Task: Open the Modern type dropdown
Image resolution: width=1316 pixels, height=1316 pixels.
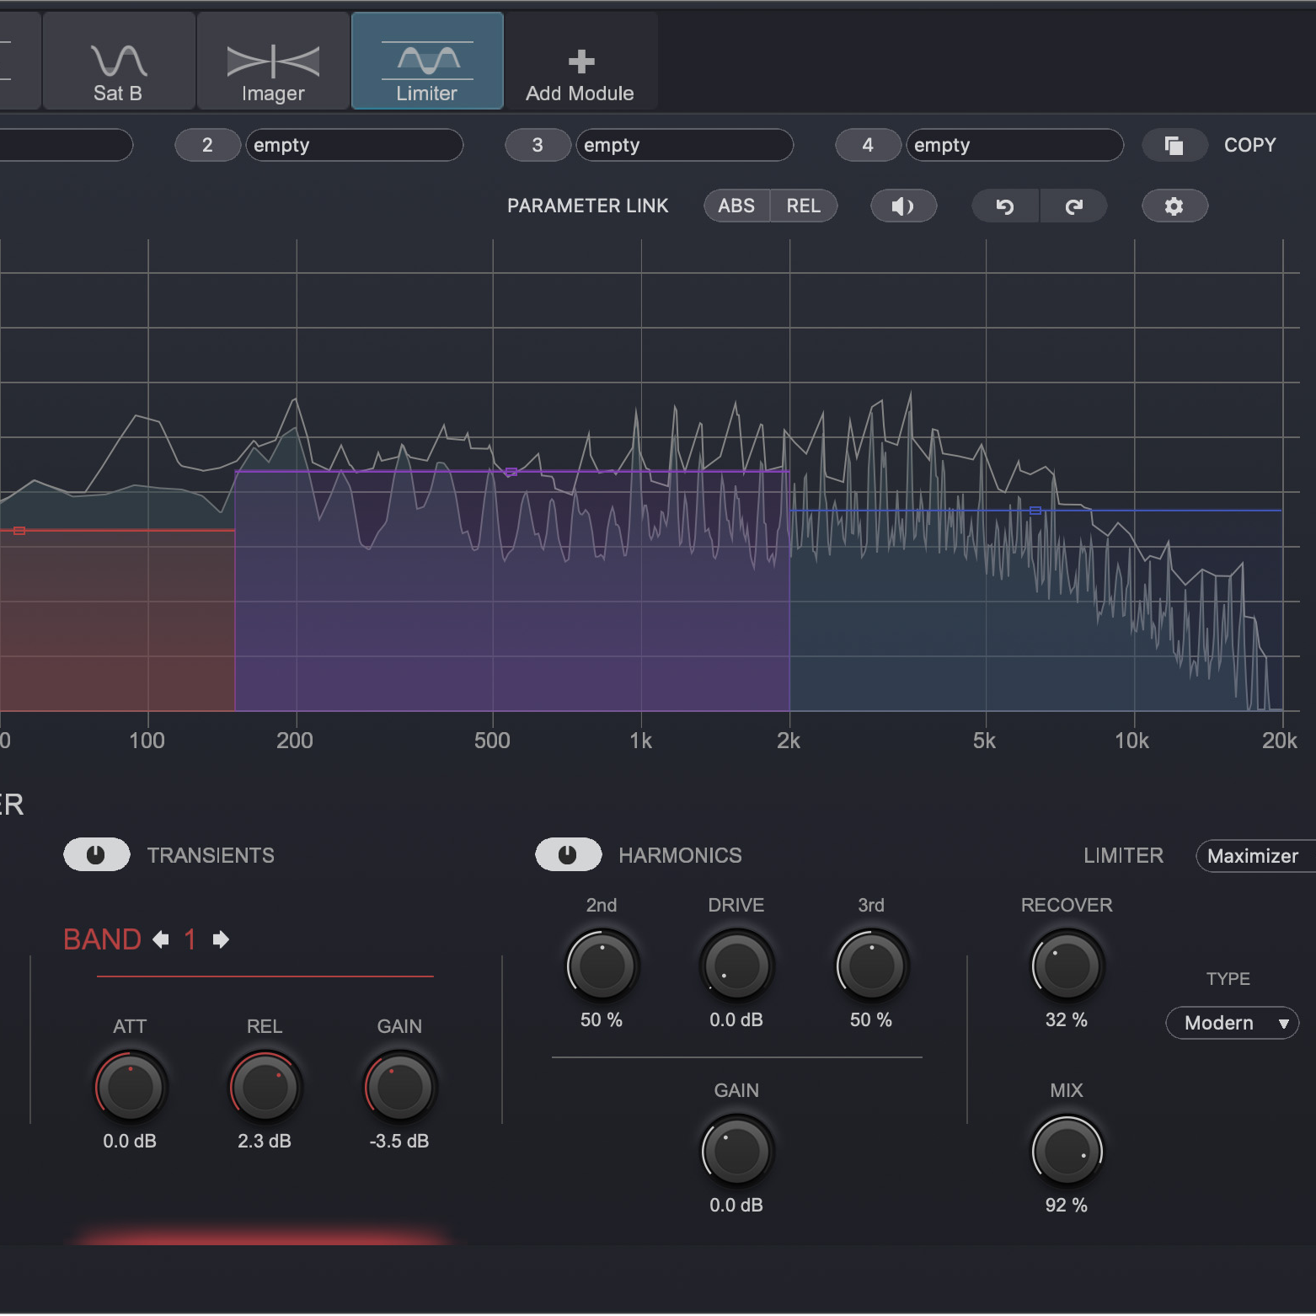Action: click(x=1232, y=1023)
